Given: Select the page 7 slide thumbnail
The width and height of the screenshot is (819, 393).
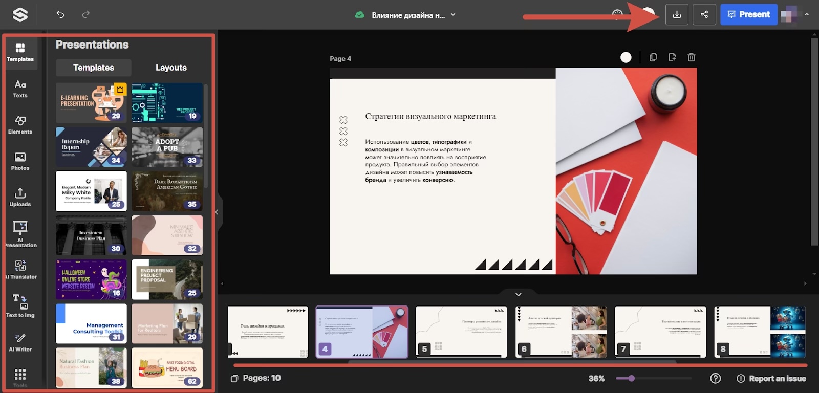Looking at the screenshot, I should tap(660, 332).
